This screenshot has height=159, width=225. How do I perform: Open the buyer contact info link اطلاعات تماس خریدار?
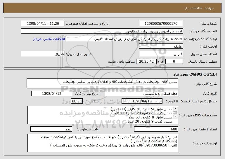pyautogui.click(x=49, y=39)
